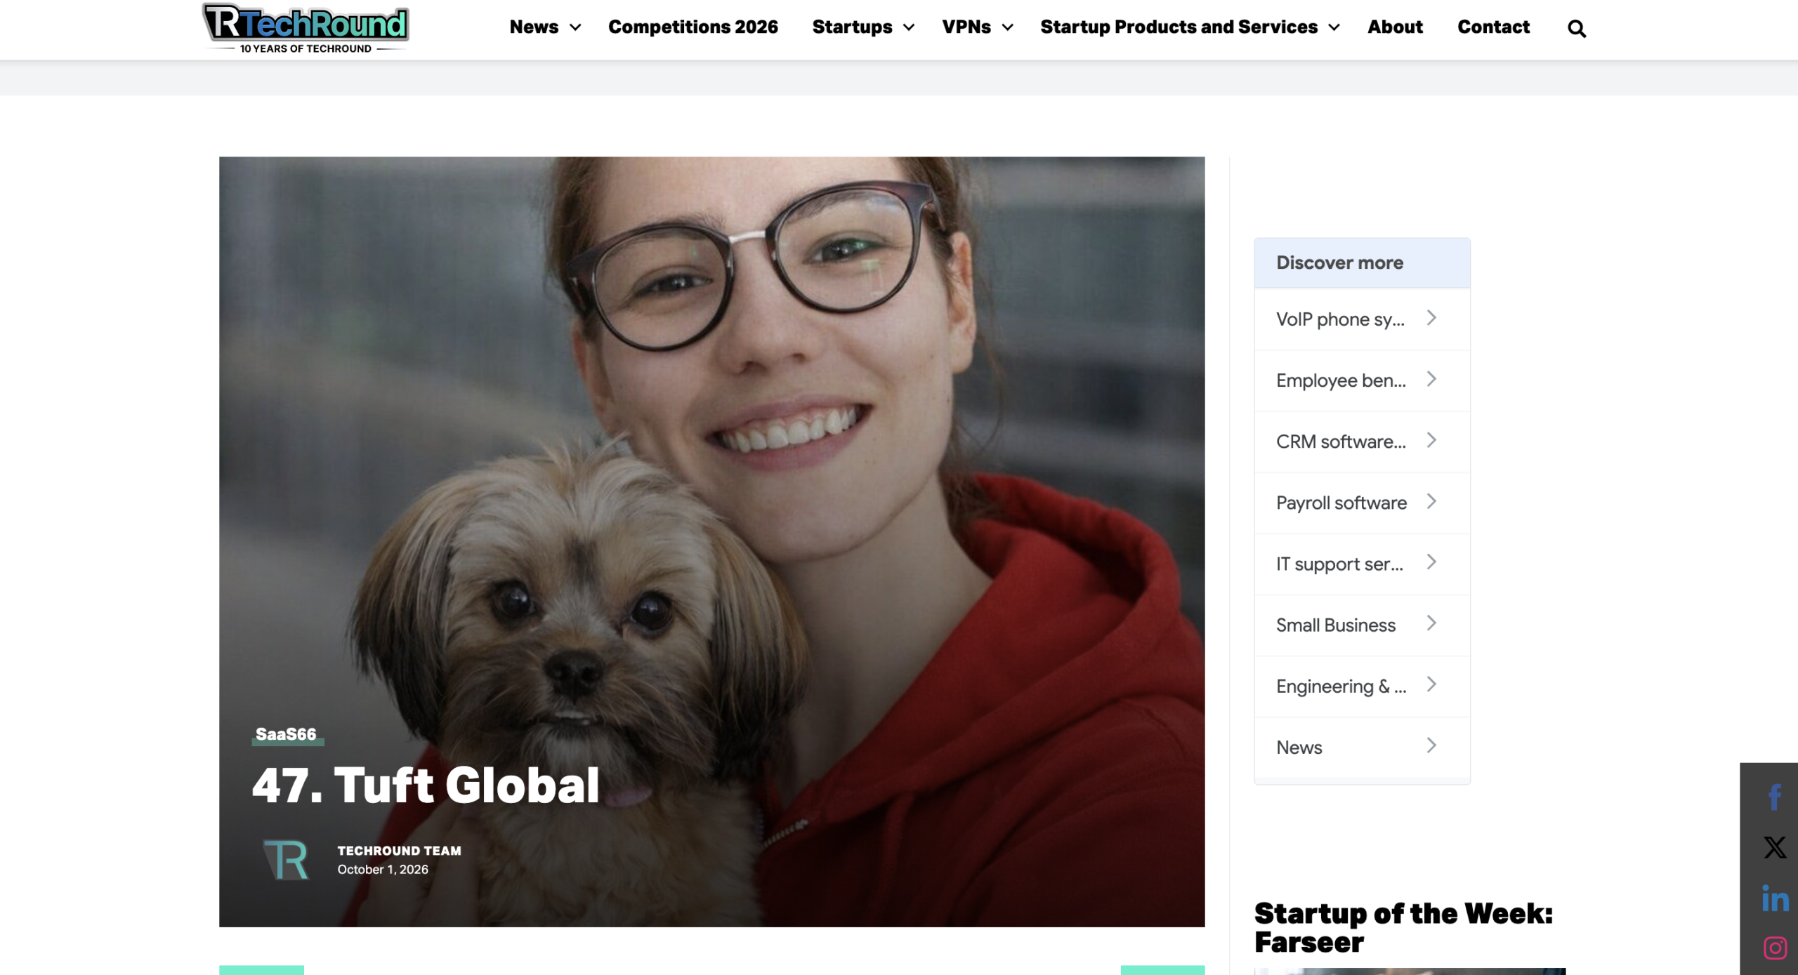Click the arrow beside Small Business
This screenshot has width=1798, height=975.
(x=1431, y=623)
